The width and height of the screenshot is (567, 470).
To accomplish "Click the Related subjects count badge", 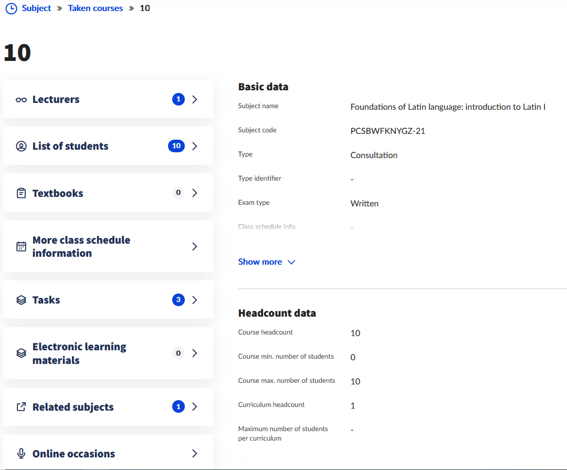I will [178, 406].
